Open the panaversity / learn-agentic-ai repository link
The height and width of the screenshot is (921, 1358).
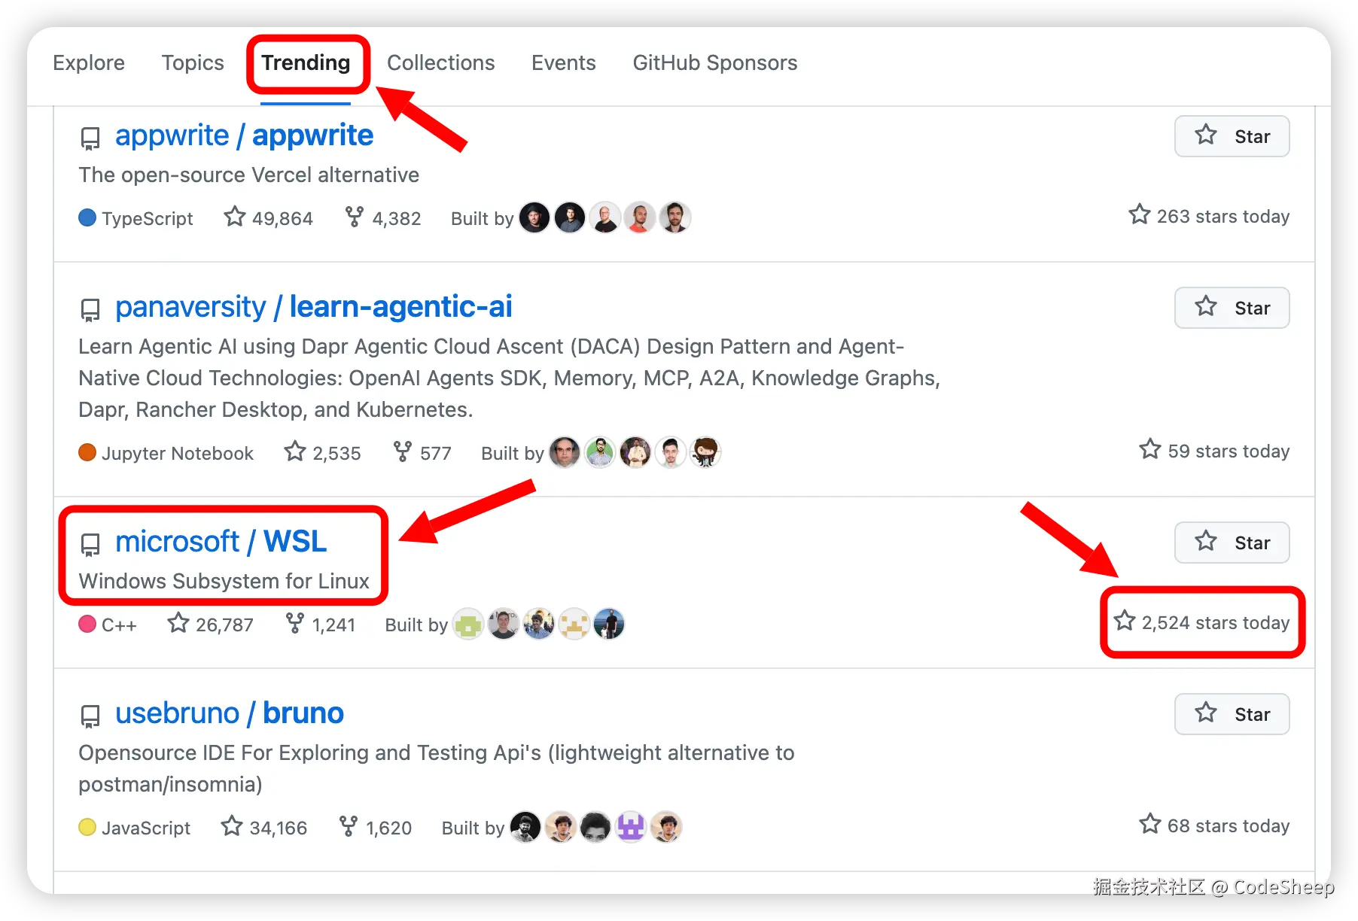pos(313,307)
